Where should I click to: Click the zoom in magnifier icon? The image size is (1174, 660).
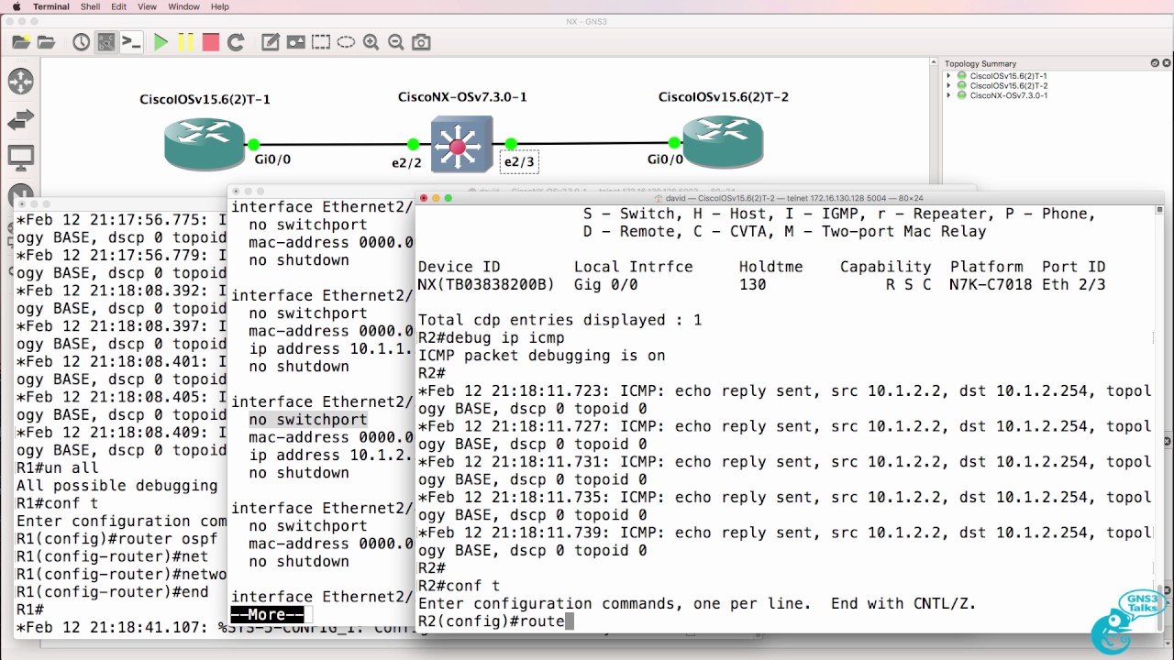click(x=371, y=42)
